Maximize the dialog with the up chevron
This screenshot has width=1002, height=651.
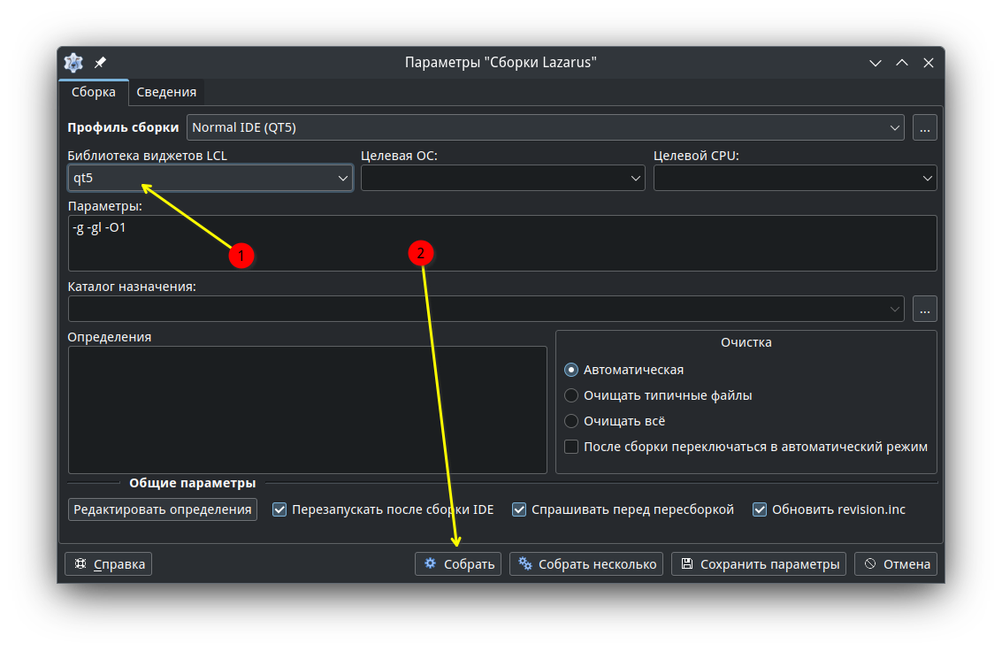902,63
